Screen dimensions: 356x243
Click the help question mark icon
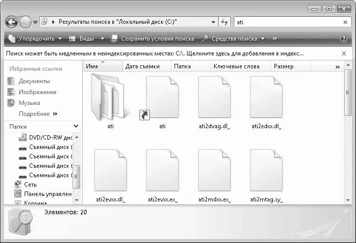[344, 39]
